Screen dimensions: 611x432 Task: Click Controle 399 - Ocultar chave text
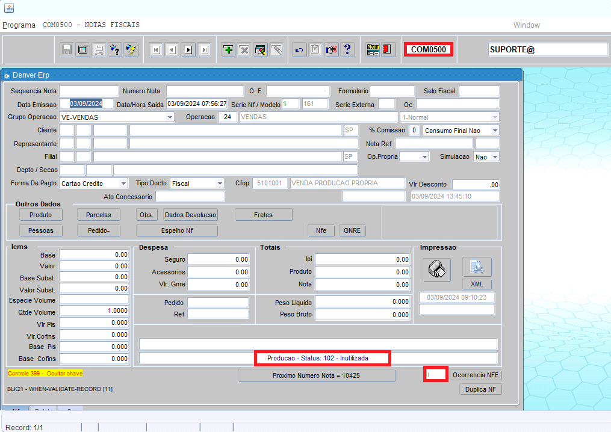pos(45,374)
